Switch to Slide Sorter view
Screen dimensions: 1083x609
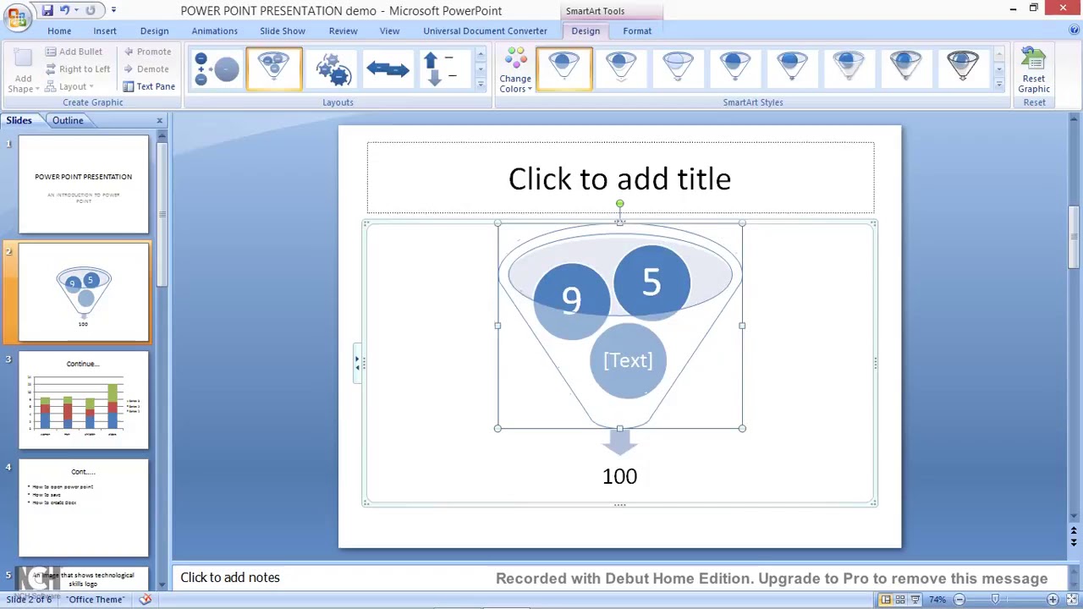(900, 600)
